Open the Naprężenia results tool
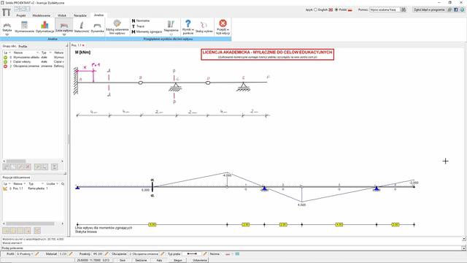This screenshot has width=467, height=263. tap(171, 26)
